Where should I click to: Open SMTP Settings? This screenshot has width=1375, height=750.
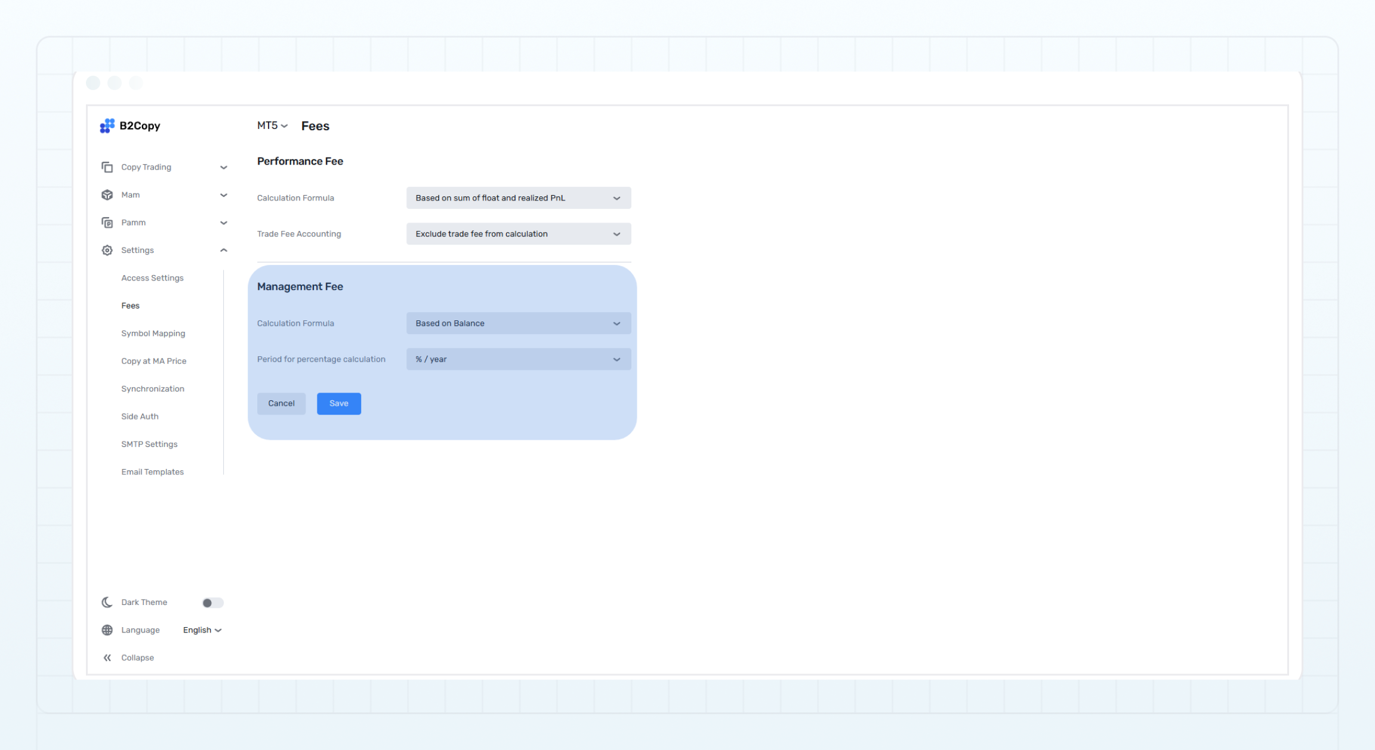pos(149,445)
